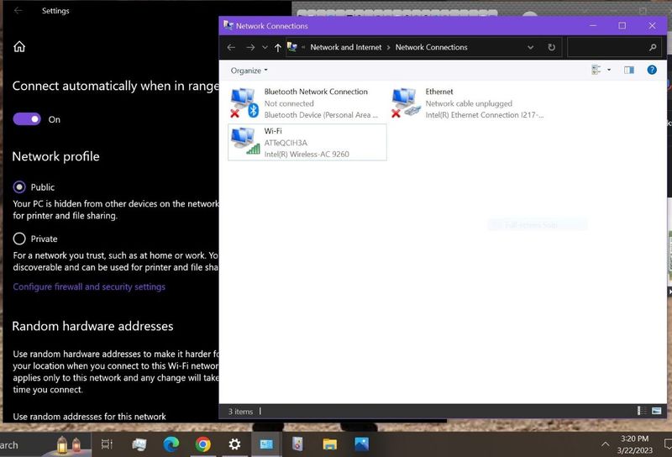The image size is (672, 457).
Task: Open the Wi-Fi ATTeQCIH3A connection
Action: (x=307, y=142)
